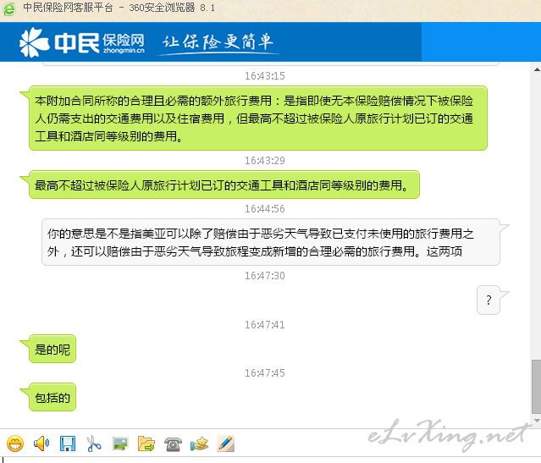Image resolution: width=541 pixels, height=463 pixels.
Task: Send a file using the folder icon
Action: (x=146, y=444)
